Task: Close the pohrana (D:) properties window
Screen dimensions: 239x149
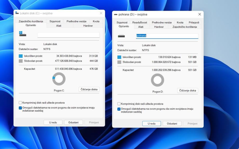Action: (200, 14)
